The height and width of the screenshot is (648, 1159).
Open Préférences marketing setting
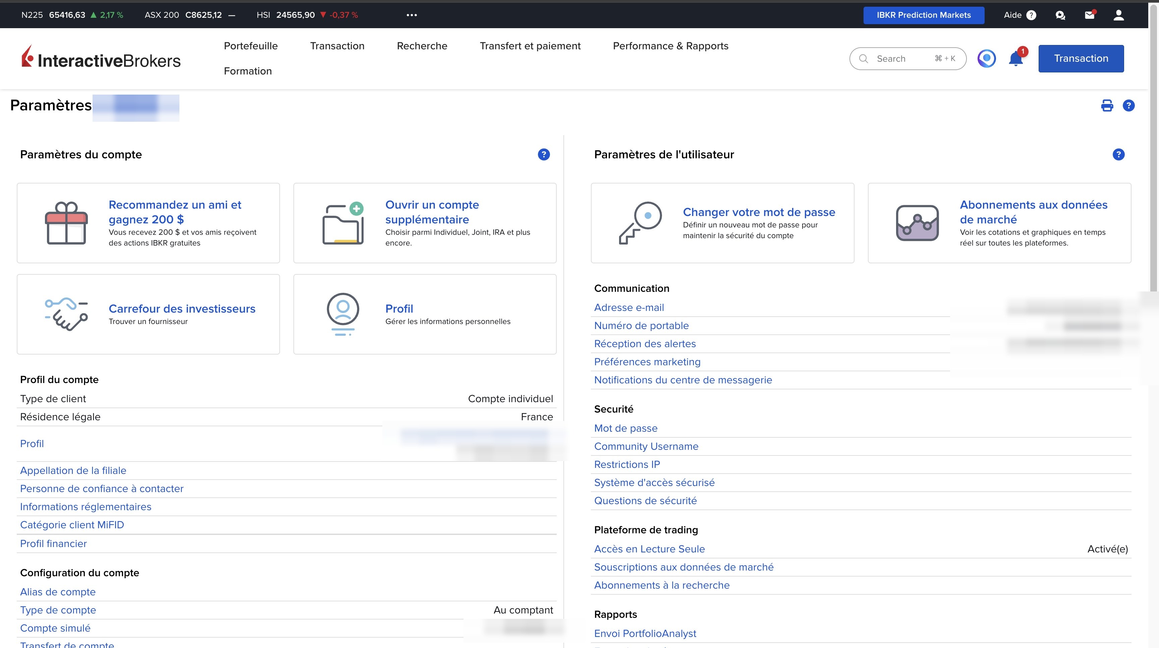pos(647,362)
